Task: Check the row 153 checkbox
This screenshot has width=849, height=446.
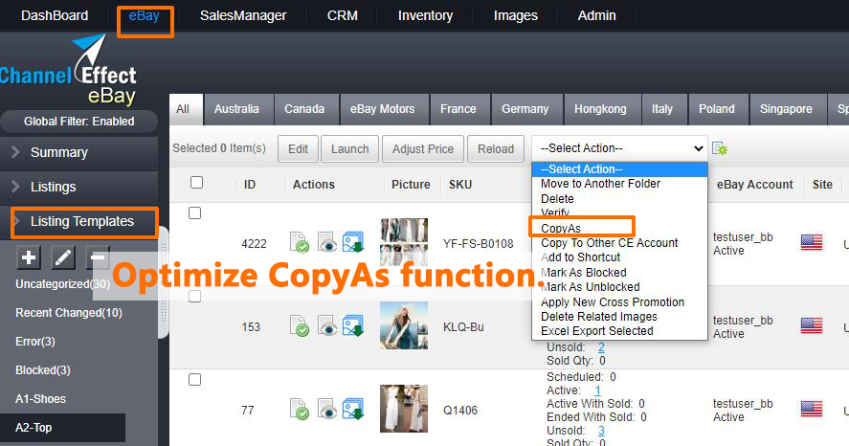Action: (x=194, y=297)
